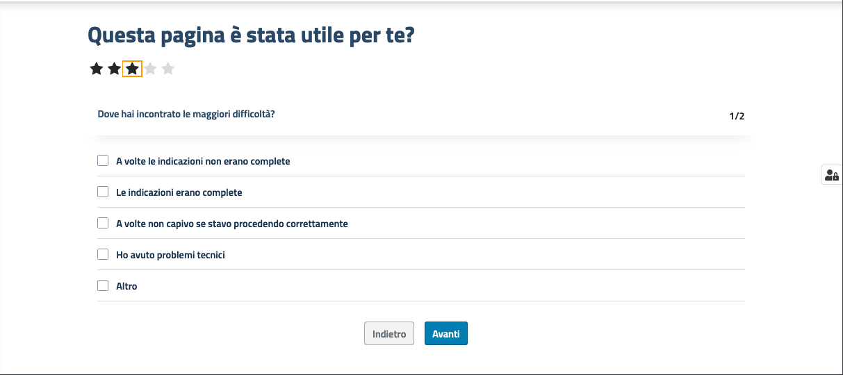843x375 pixels.
Task: Open the user lock side icon
Action: [x=832, y=175]
